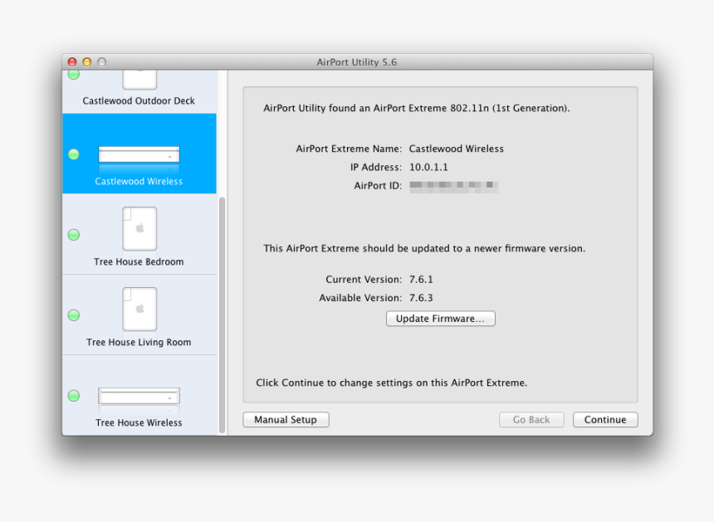Open Manual Setup
The width and height of the screenshot is (714, 522).
tap(286, 420)
